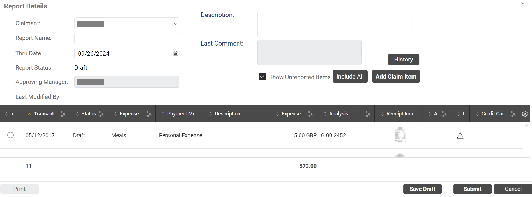Open filter options for Status column
Screen dimensions: 532x197
(x=101, y=114)
